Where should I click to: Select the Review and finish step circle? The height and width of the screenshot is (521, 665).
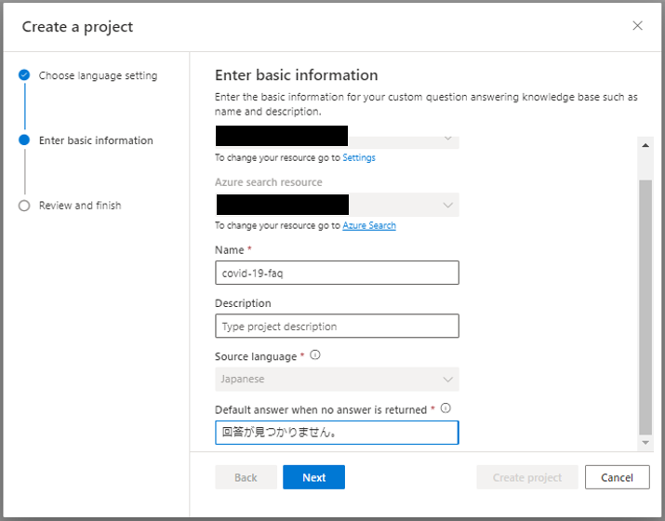pyautogui.click(x=24, y=206)
